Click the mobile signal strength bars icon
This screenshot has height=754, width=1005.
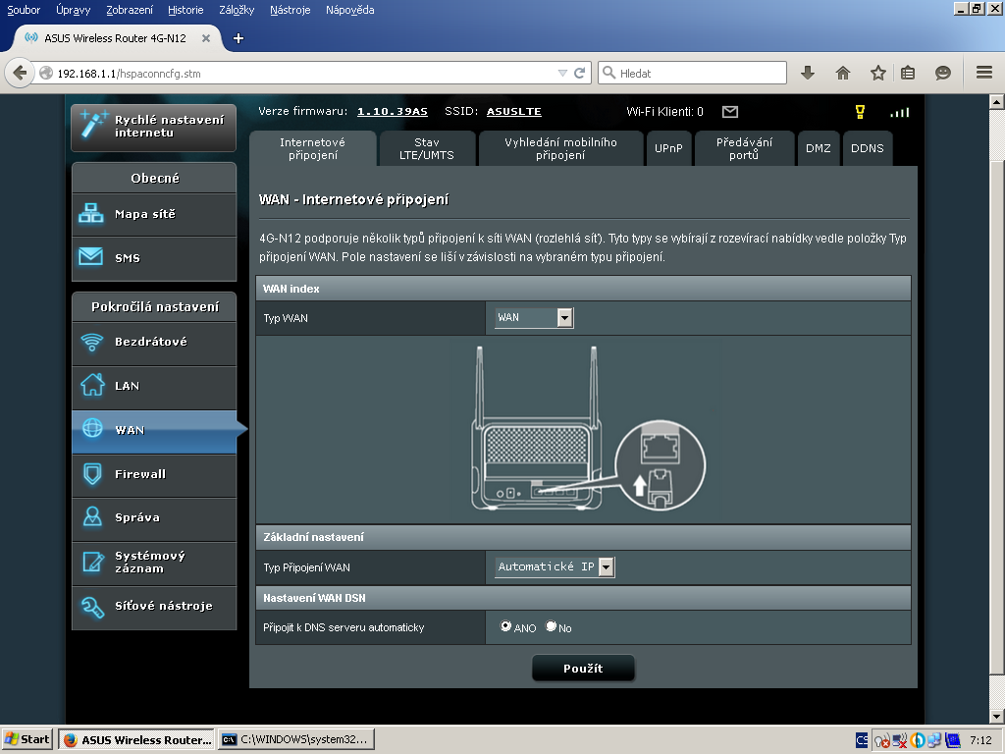click(899, 112)
